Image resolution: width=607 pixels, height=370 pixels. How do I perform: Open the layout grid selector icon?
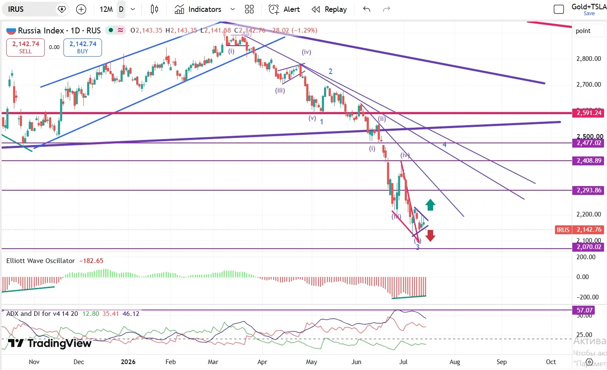(250, 9)
